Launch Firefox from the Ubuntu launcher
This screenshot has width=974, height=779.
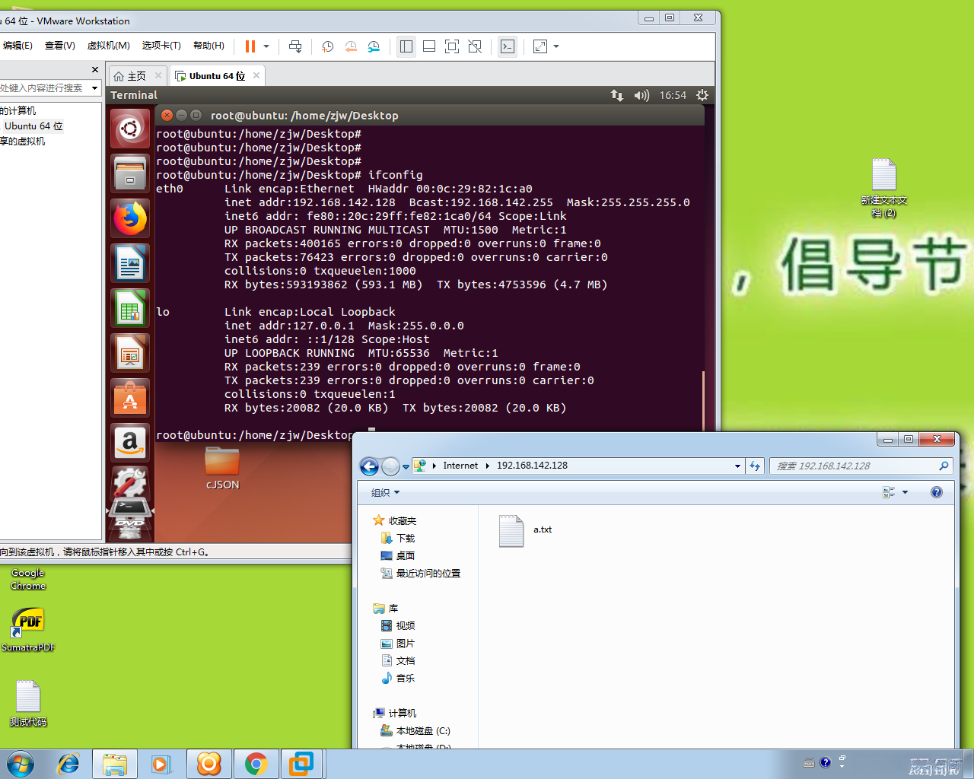(130, 218)
